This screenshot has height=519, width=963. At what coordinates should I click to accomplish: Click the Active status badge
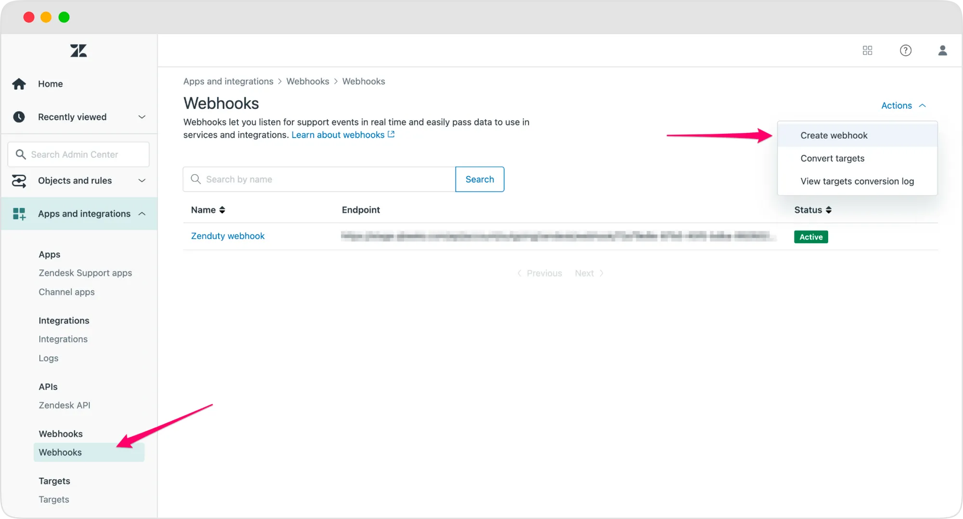[x=811, y=237]
